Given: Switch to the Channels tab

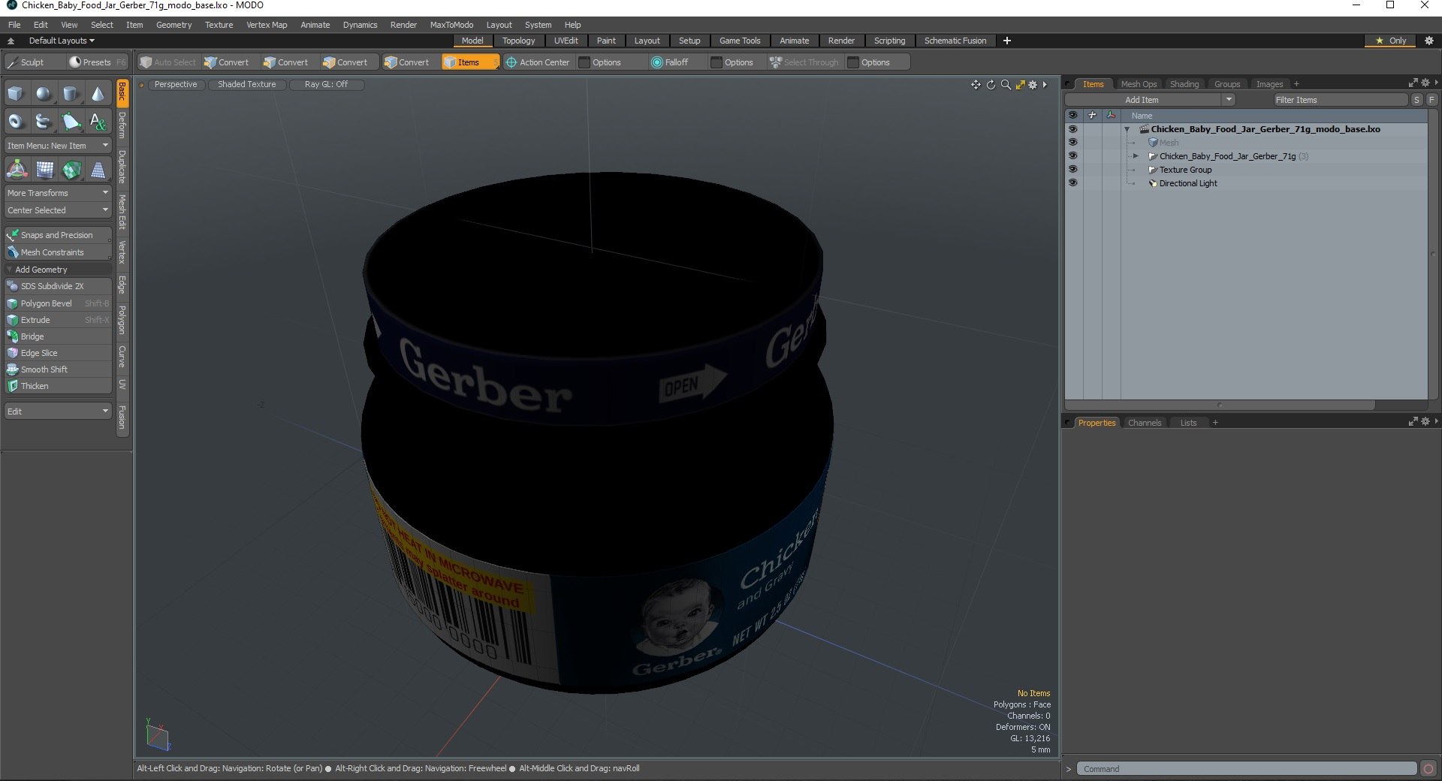Looking at the screenshot, I should coord(1144,423).
